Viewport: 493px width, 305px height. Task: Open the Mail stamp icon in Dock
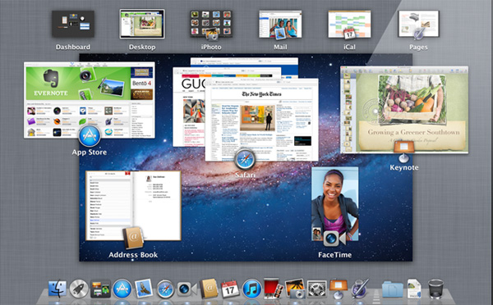click(x=143, y=289)
